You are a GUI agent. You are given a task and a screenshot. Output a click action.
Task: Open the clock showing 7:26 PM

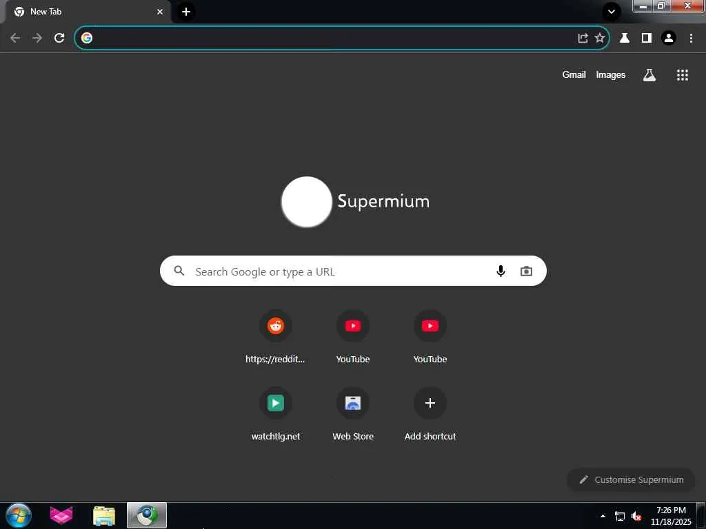click(671, 516)
